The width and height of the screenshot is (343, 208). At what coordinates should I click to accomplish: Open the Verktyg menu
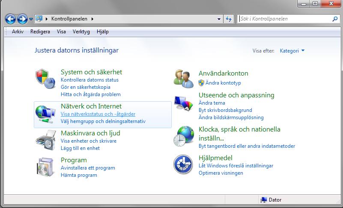point(81,32)
